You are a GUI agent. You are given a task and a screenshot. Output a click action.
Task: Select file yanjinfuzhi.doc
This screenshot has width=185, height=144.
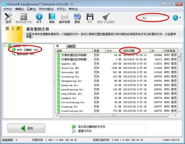[x=72, y=94]
